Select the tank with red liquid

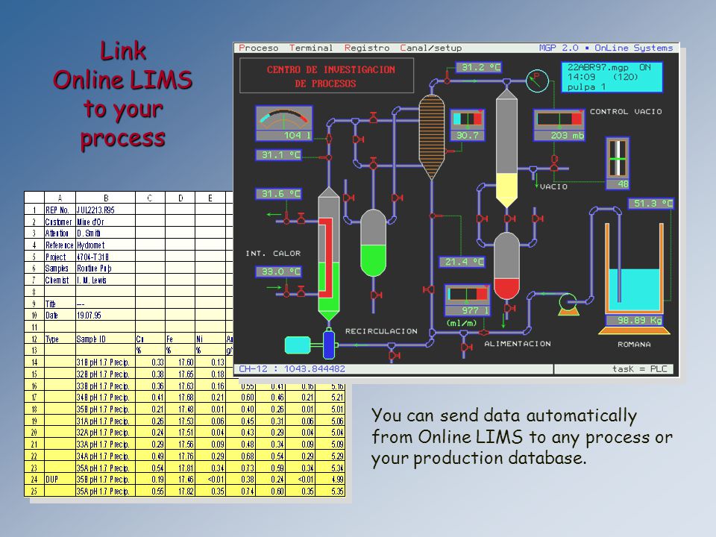506,266
